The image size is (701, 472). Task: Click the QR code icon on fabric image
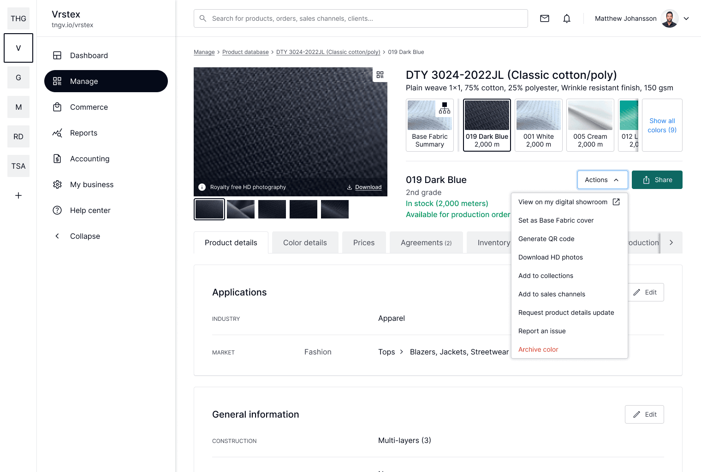(380, 75)
